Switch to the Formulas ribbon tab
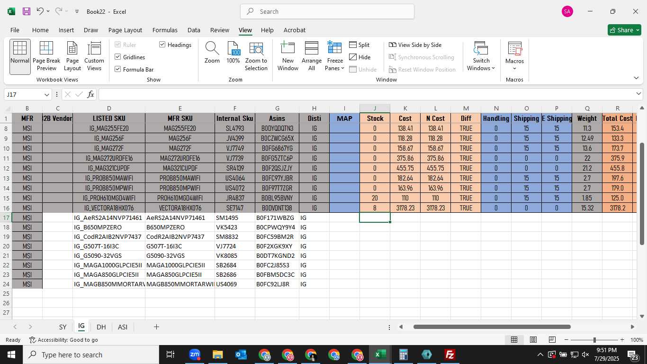 (x=165, y=30)
